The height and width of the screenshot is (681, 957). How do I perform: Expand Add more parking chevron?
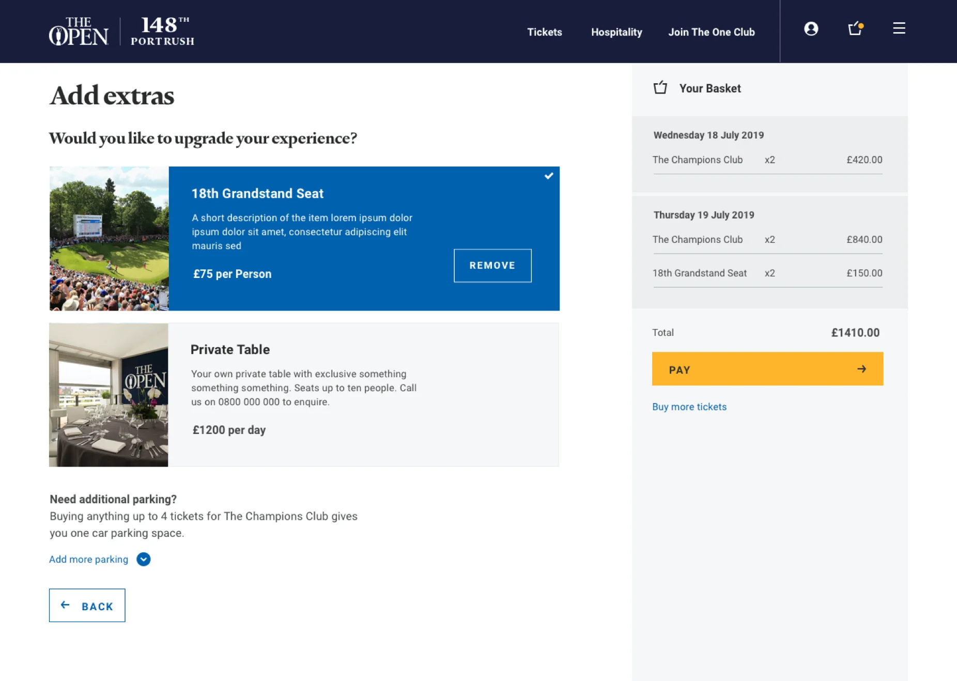point(144,559)
